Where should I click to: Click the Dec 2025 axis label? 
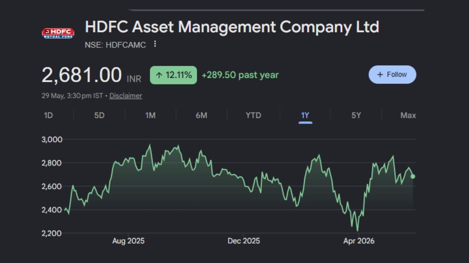(244, 241)
